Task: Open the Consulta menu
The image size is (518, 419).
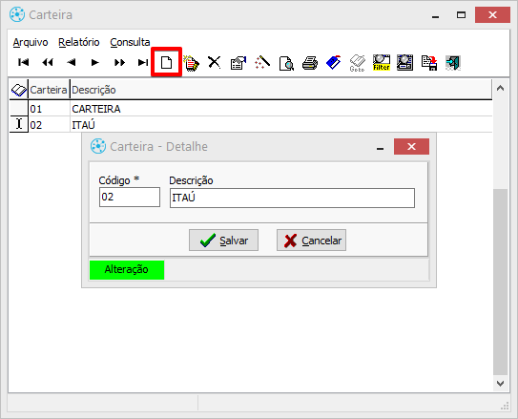Action: click(x=130, y=42)
